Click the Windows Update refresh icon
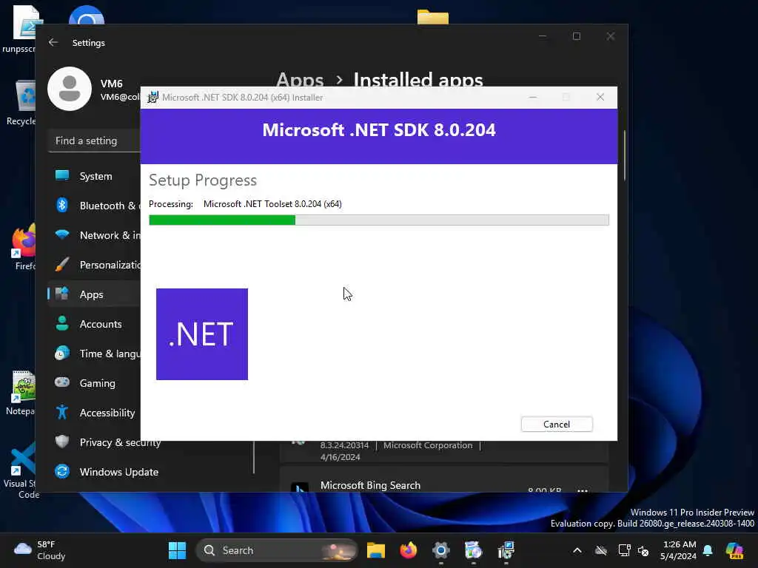 tap(62, 471)
